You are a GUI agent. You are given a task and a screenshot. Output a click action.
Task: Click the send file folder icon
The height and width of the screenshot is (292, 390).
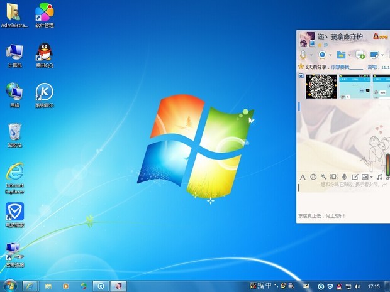340,55
